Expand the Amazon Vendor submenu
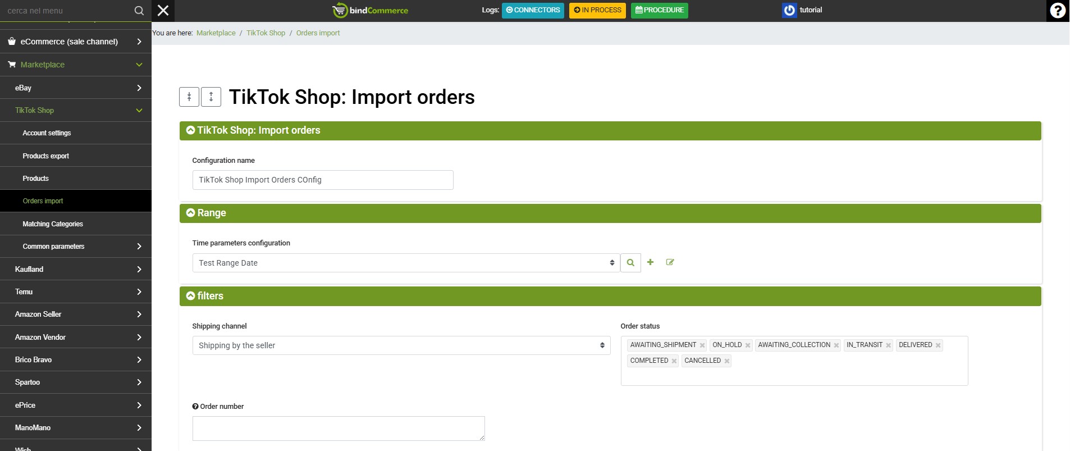 pos(76,337)
